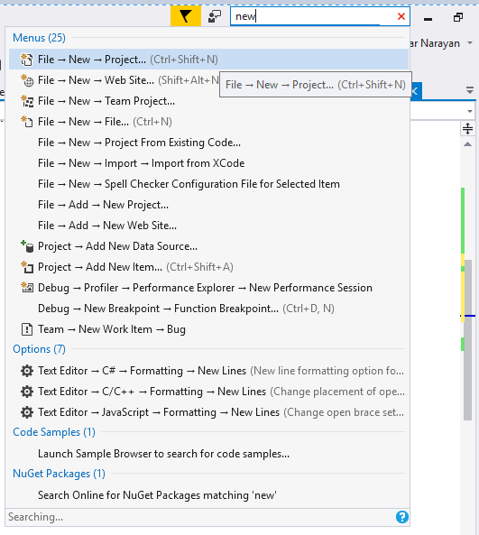479x535 pixels.
Task: Click the help question mark icon
Action: [x=402, y=517]
